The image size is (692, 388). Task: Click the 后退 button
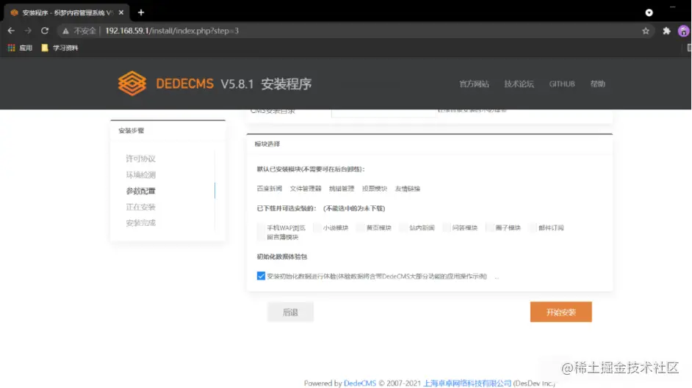pos(290,312)
